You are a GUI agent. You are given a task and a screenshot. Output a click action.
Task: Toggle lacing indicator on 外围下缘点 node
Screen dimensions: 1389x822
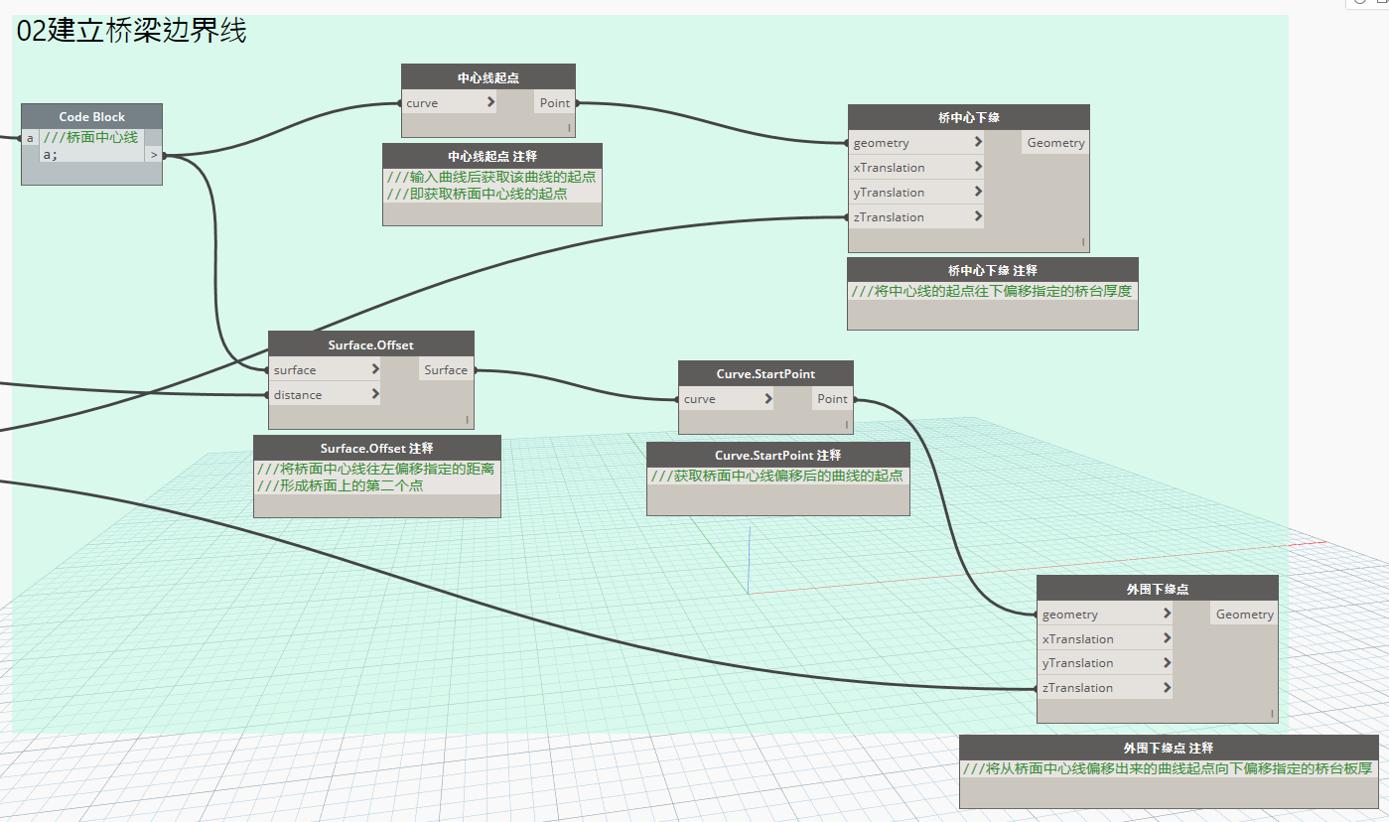click(x=1272, y=713)
